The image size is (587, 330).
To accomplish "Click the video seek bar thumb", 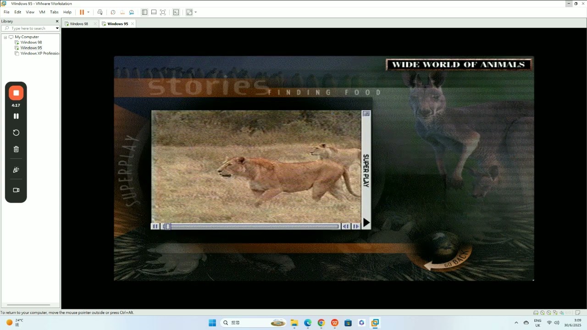I will (167, 226).
